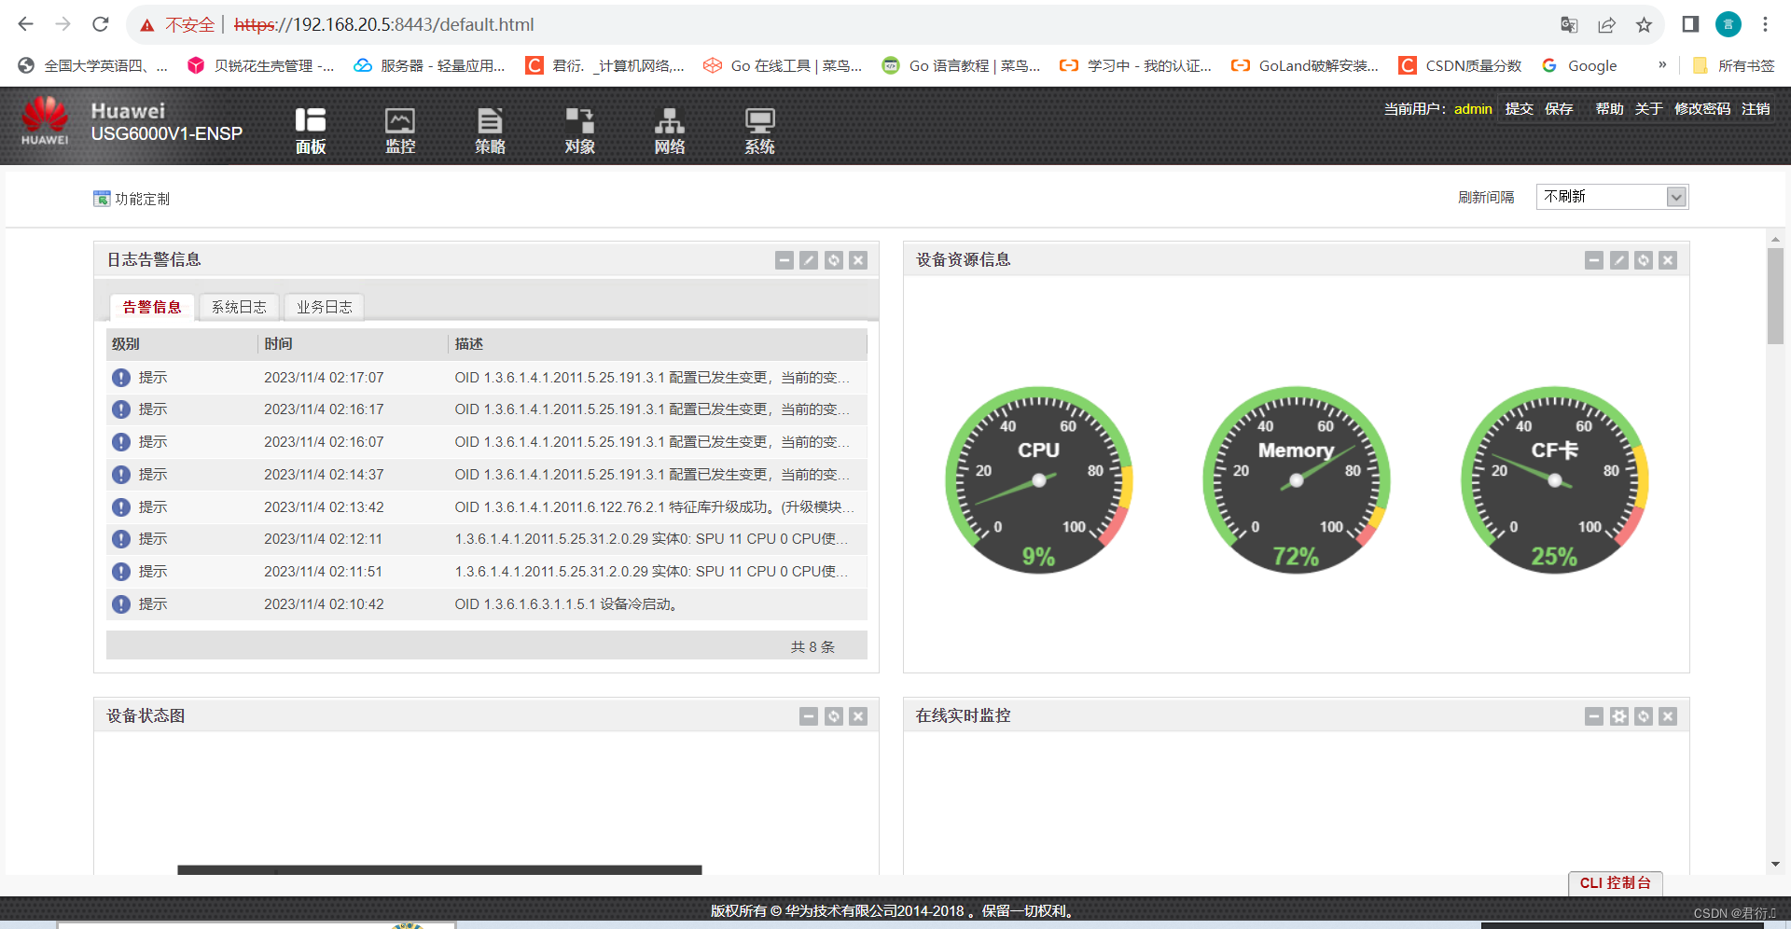Toggle the browser side panel
This screenshot has width=1791, height=929.
pos(1690,24)
